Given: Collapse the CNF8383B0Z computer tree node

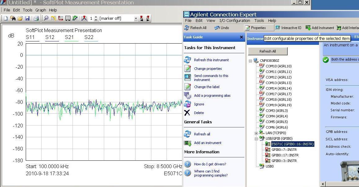Looking at the screenshot, I should point(250,61).
